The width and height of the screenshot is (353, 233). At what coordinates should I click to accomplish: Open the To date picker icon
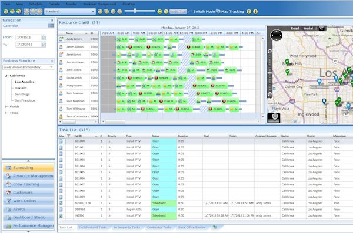coord(44,45)
